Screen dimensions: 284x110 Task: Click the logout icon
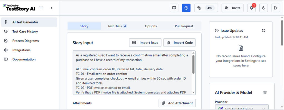coord(276,8)
